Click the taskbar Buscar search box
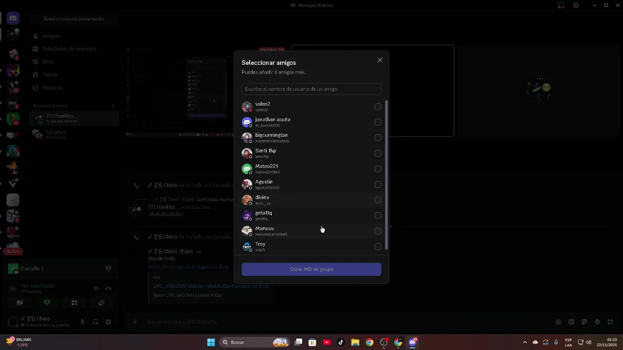The image size is (623, 350). (x=255, y=342)
